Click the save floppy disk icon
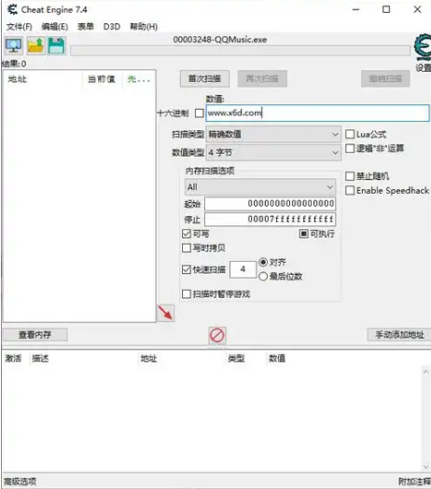The width and height of the screenshot is (431, 489). tap(57, 46)
